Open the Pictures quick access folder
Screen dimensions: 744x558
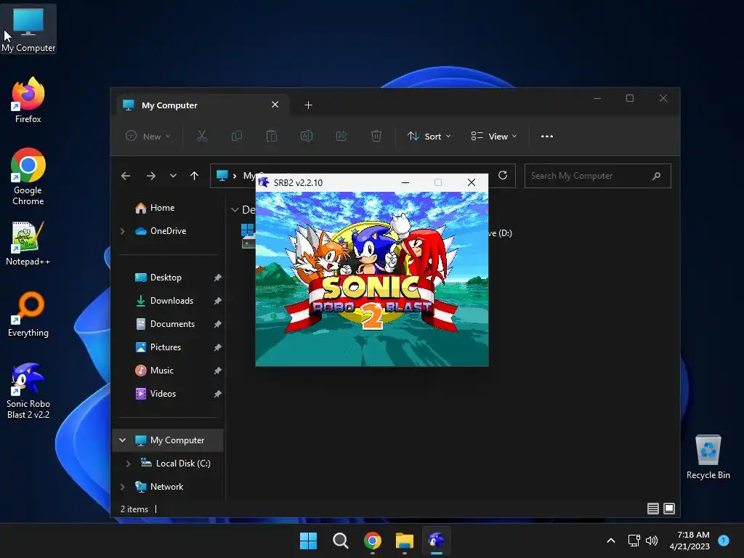click(158, 347)
